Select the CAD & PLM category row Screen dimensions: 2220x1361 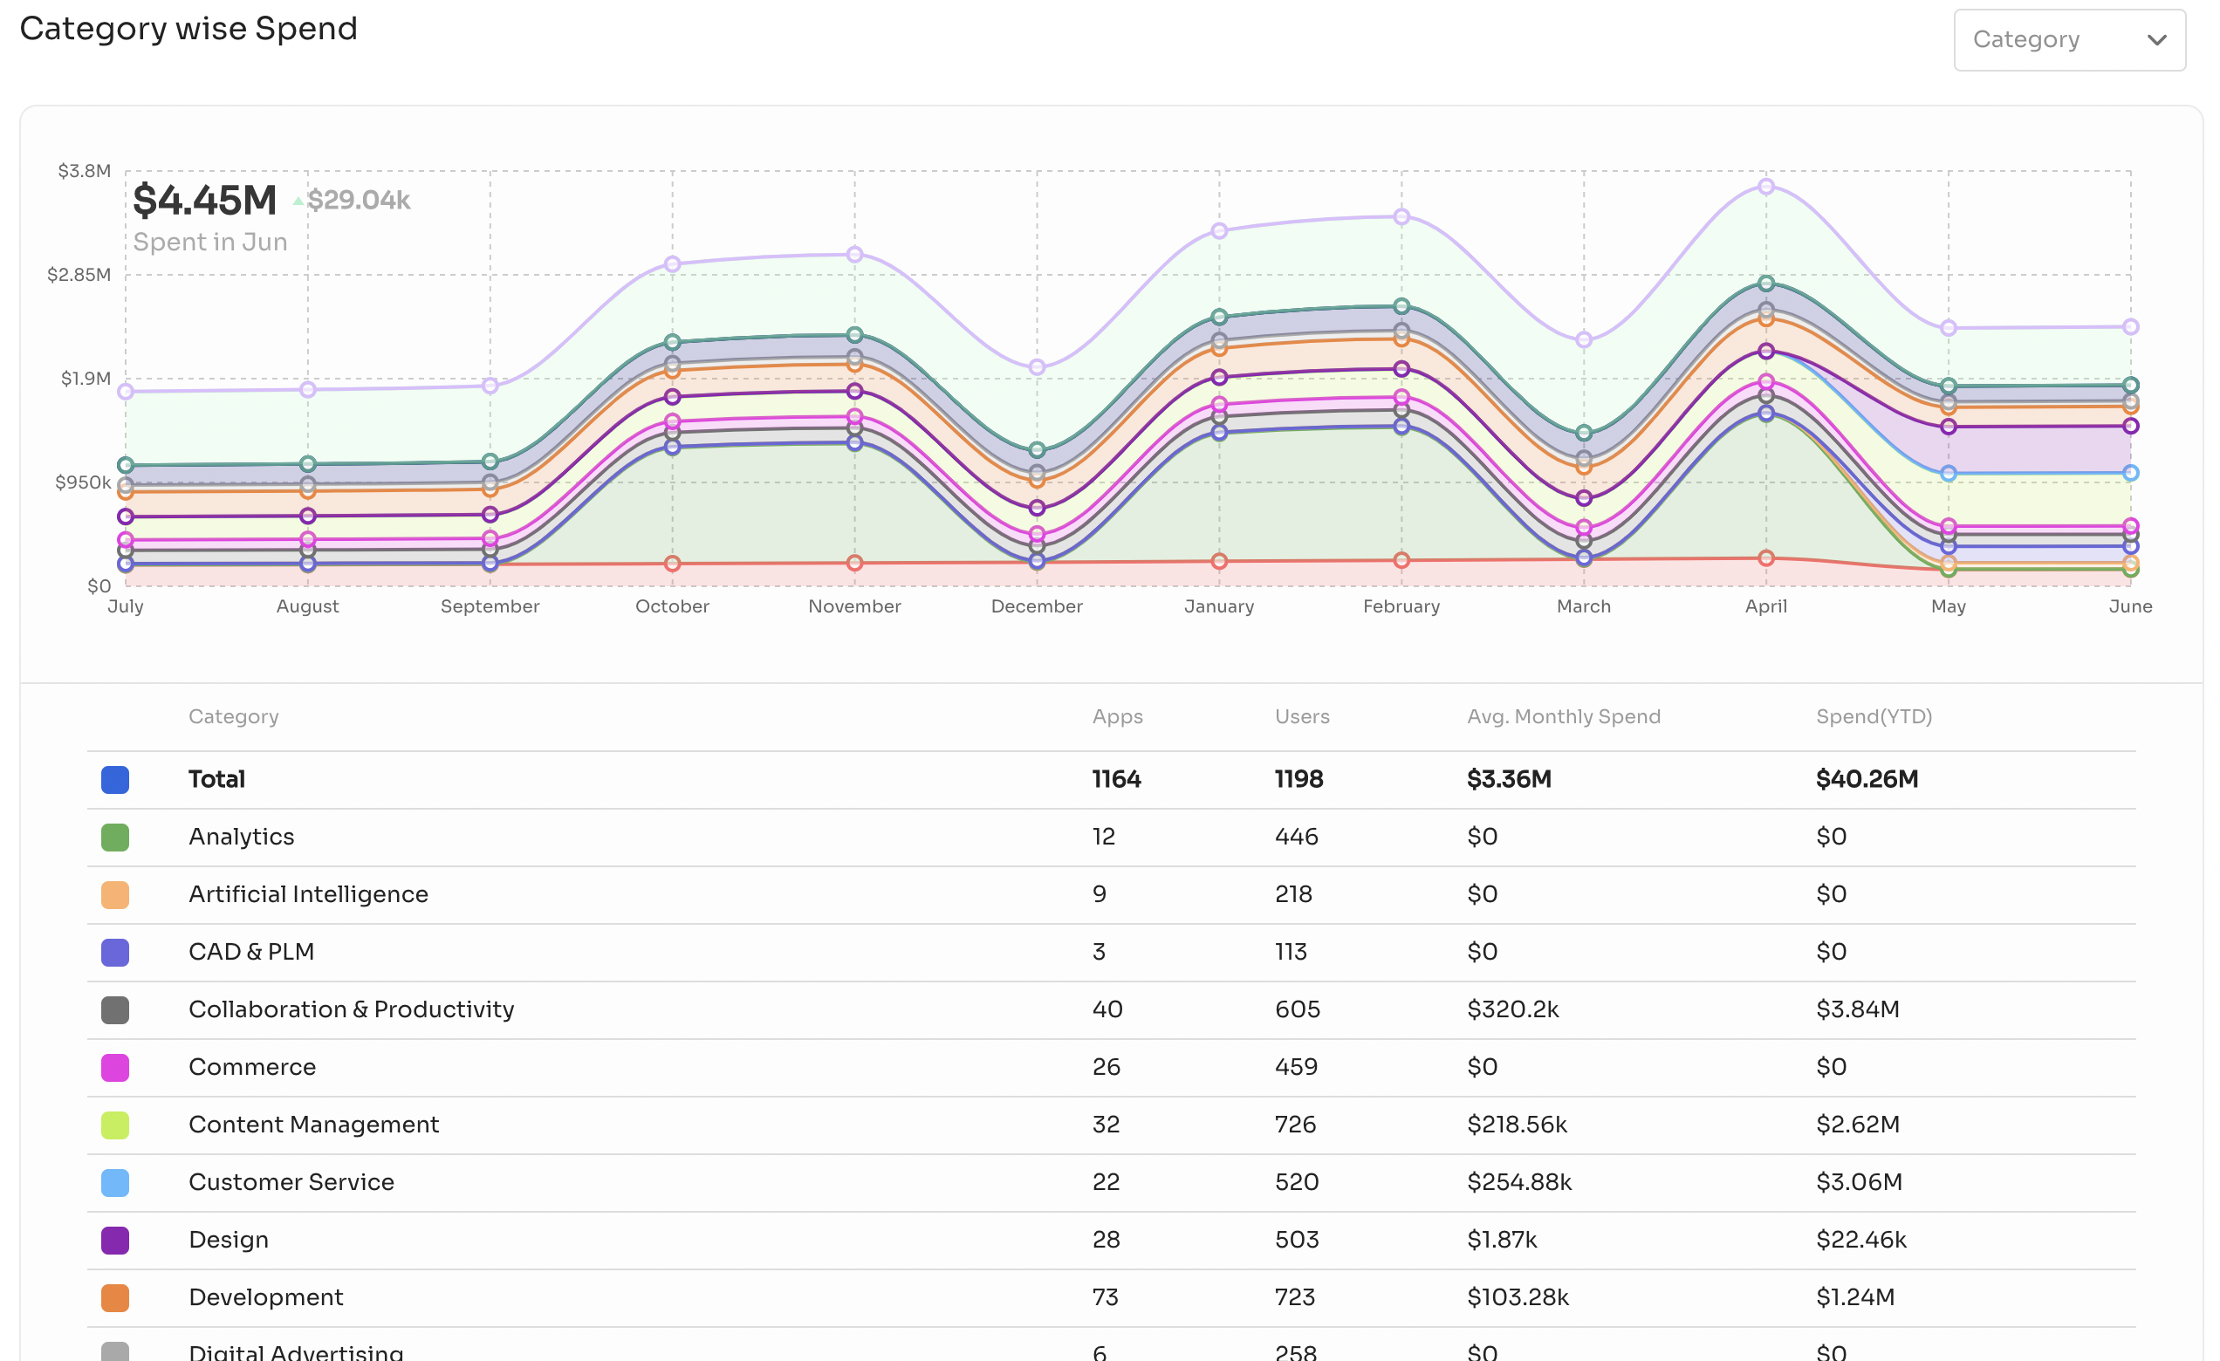tap(1111, 953)
